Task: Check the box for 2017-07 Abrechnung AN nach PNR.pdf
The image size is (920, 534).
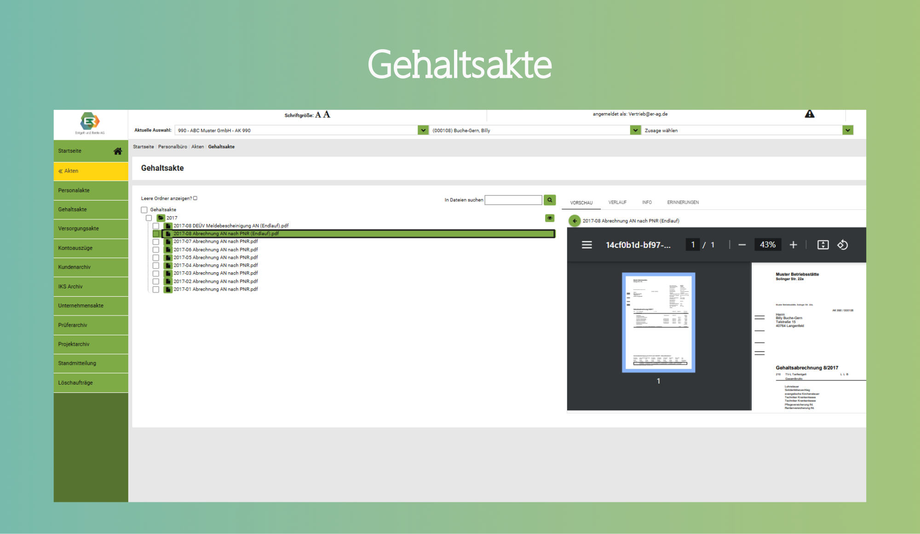Action: pyautogui.click(x=156, y=242)
